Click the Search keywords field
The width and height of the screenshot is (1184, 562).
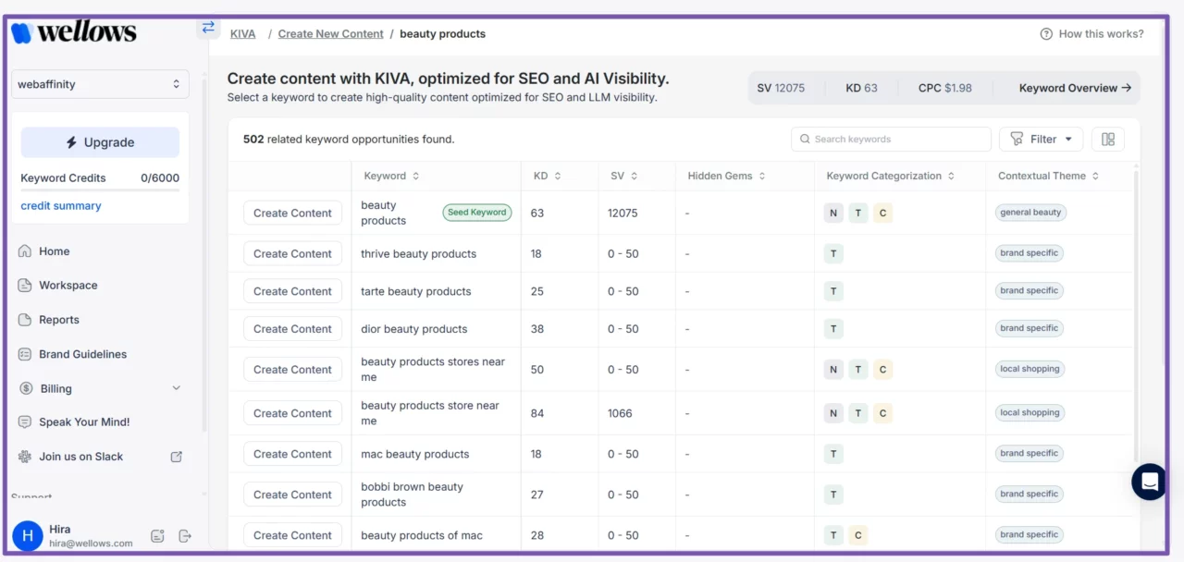891,140
